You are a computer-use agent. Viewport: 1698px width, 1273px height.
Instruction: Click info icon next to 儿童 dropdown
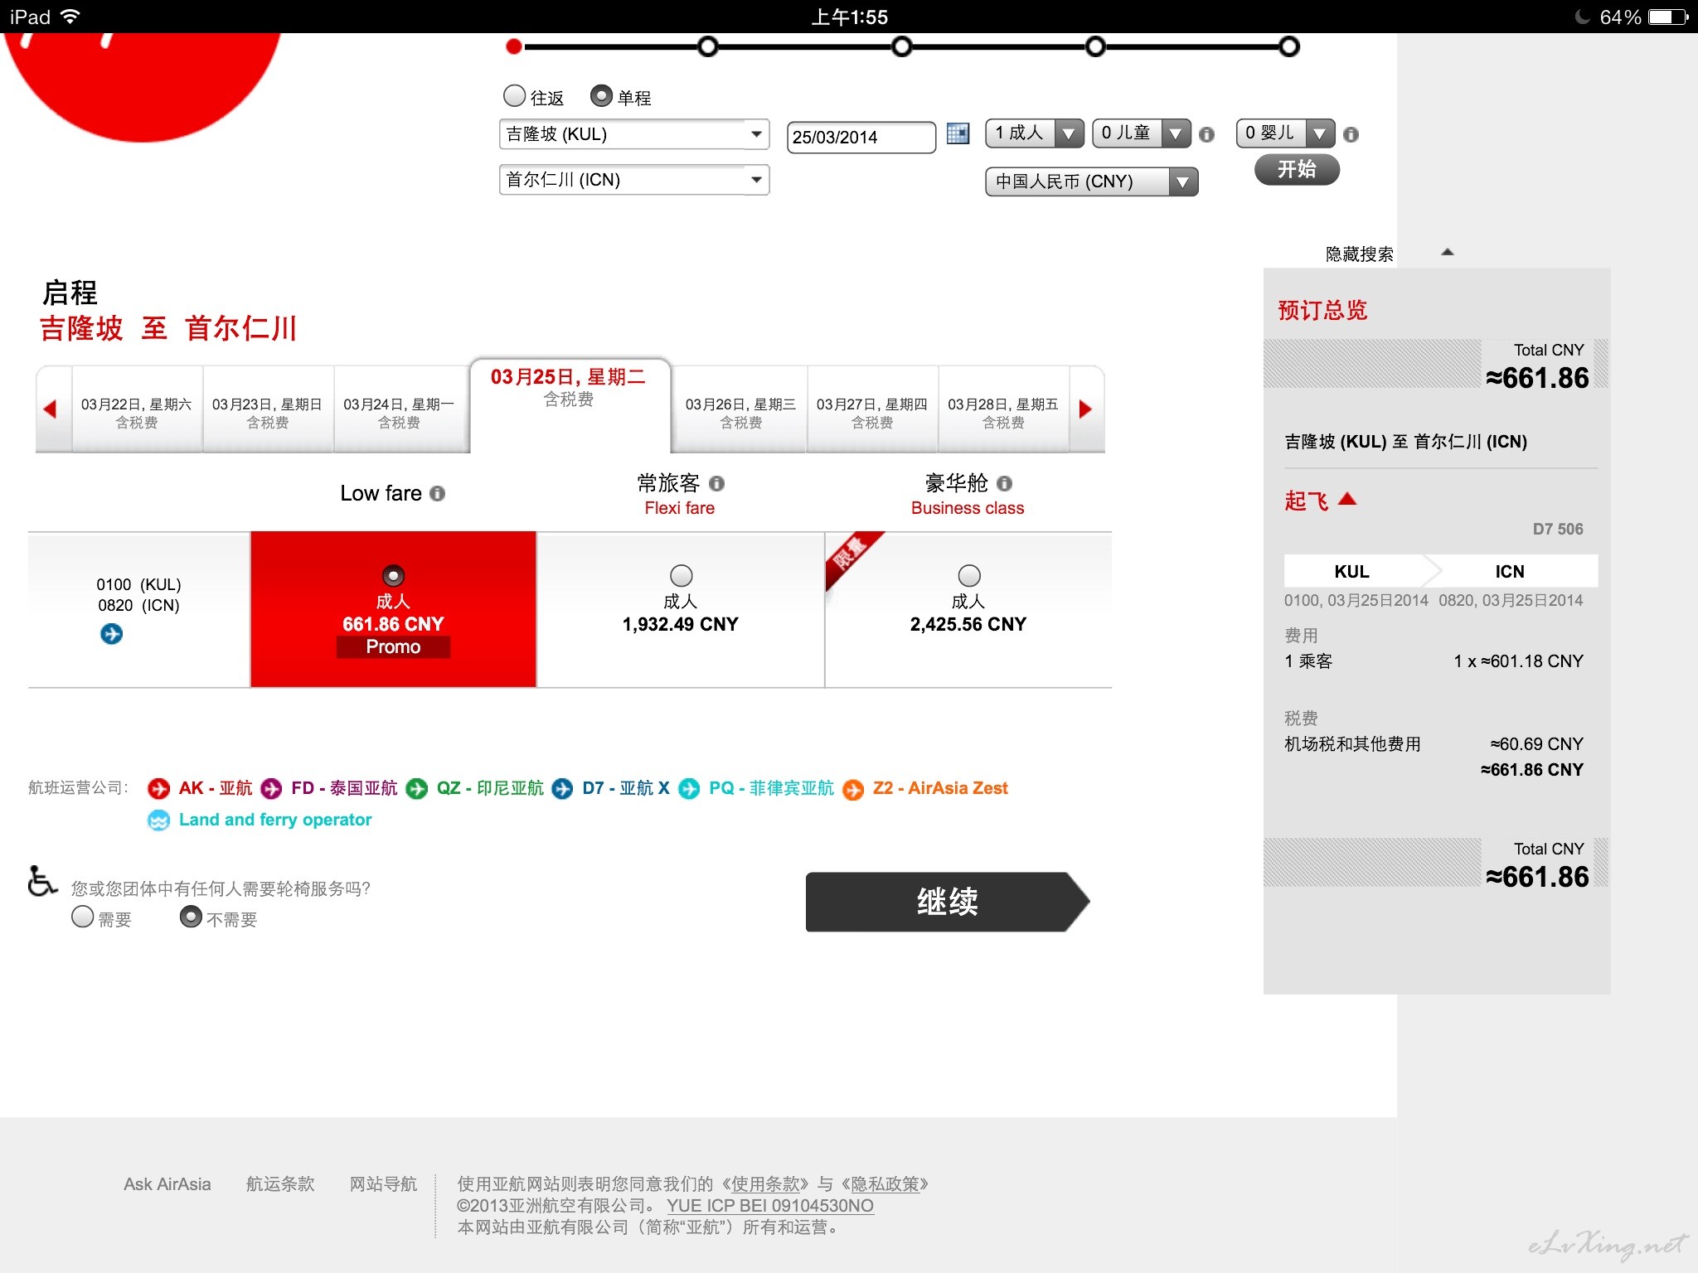1206,134
